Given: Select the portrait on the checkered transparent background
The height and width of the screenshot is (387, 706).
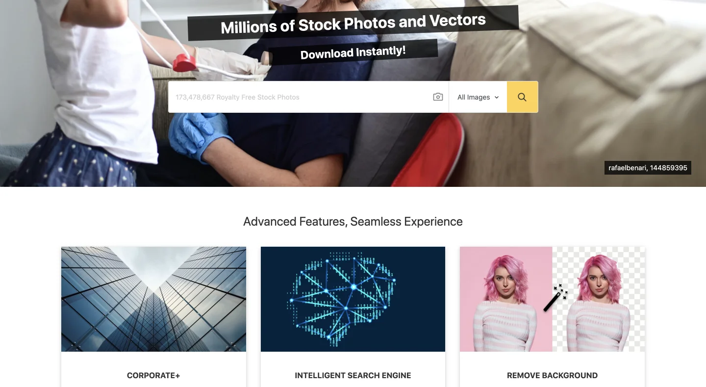Looking at the screenshot, I should pos(599,299).
